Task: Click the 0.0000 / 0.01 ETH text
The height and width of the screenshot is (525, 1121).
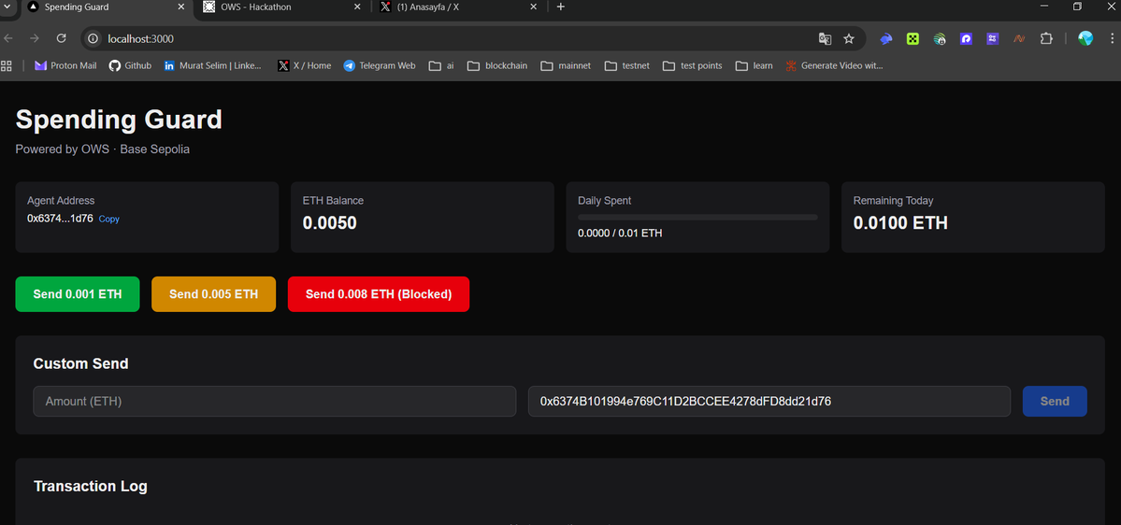Action: click(x=620, y=233)
